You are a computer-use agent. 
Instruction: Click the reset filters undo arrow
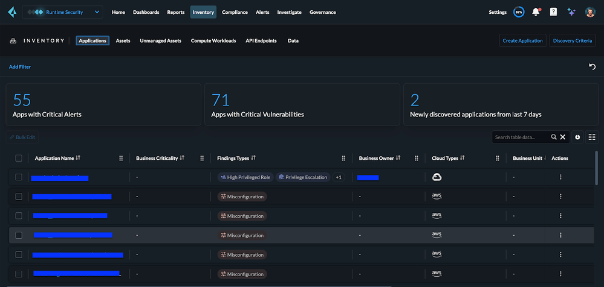coord(592,66)
